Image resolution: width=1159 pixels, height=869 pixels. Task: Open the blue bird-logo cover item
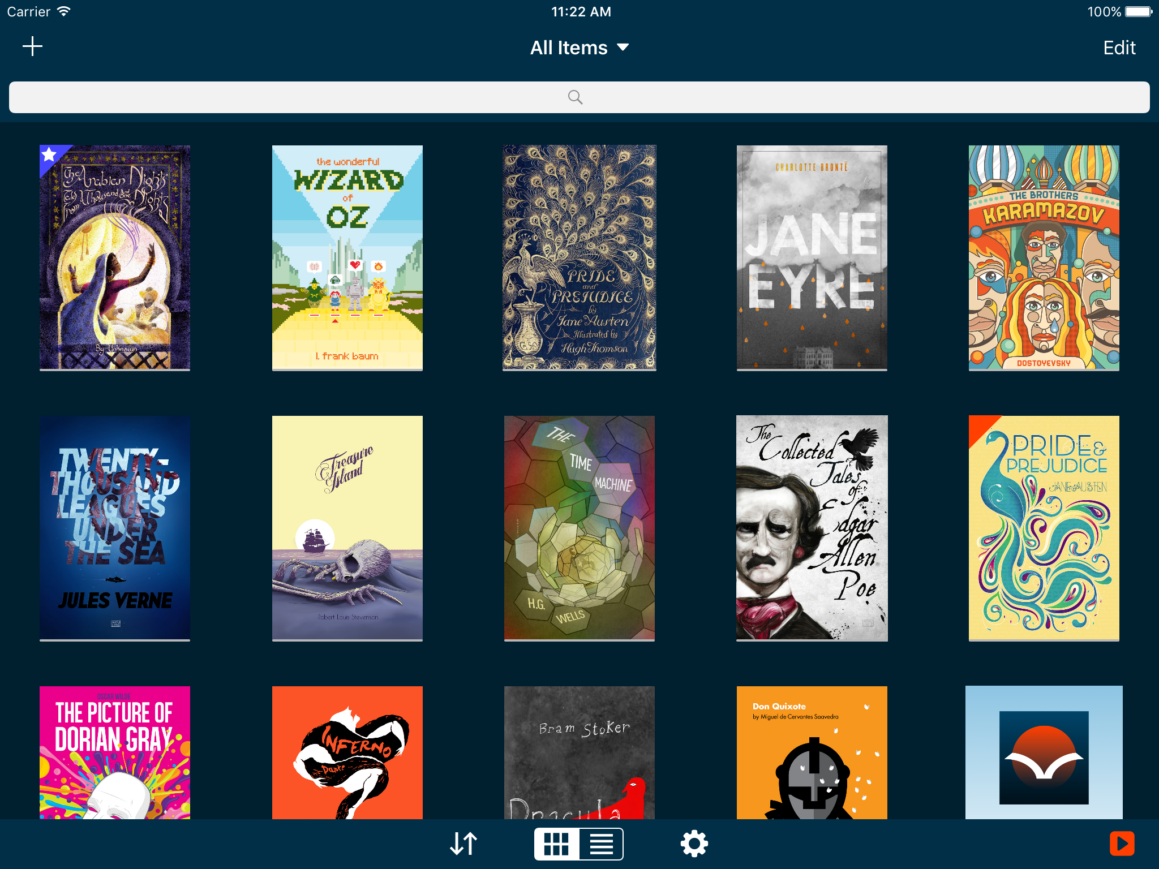[x=1044, y=752]
